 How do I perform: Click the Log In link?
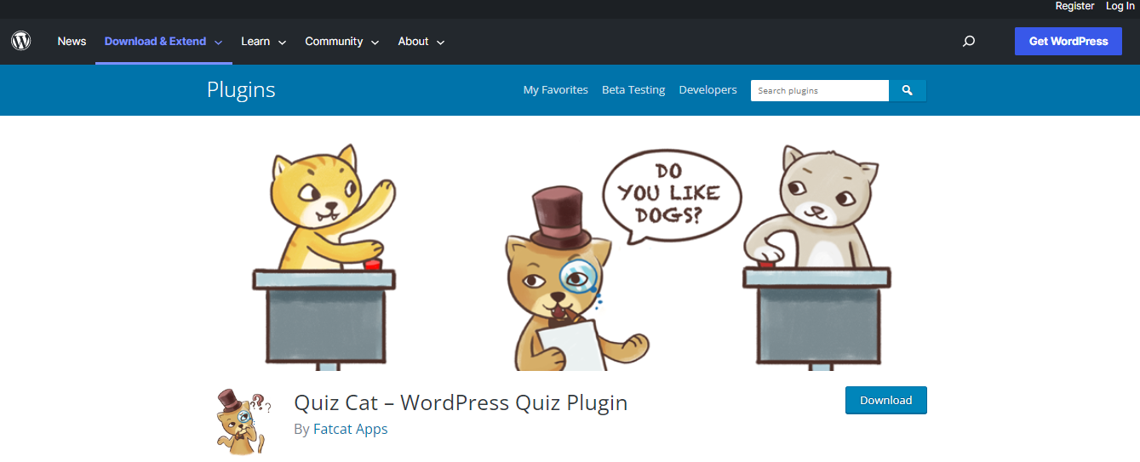pos(1120,6)
